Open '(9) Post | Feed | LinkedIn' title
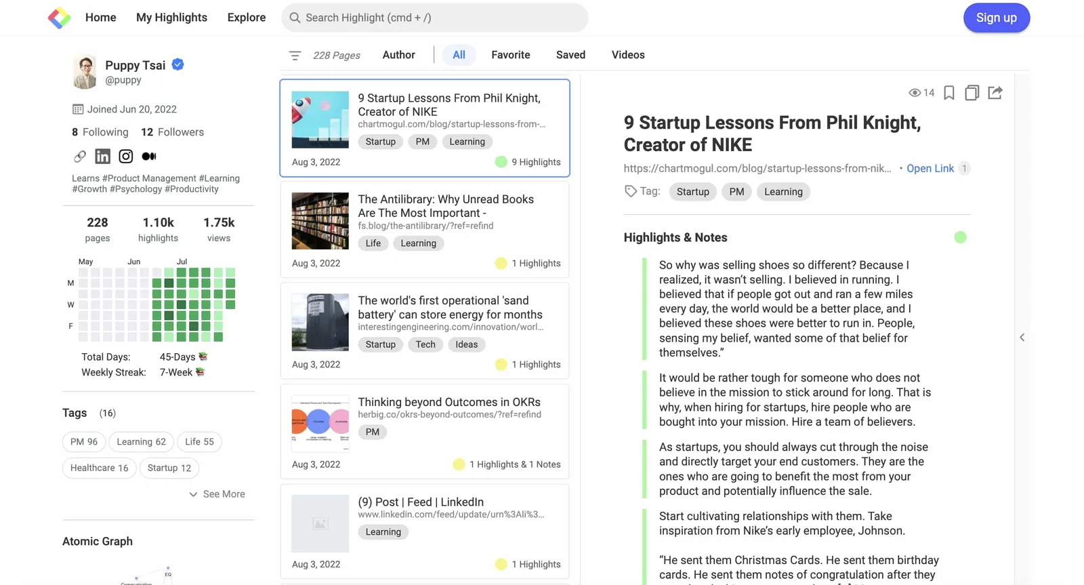Screen dimensions: 1084x585 click(421, 502)
